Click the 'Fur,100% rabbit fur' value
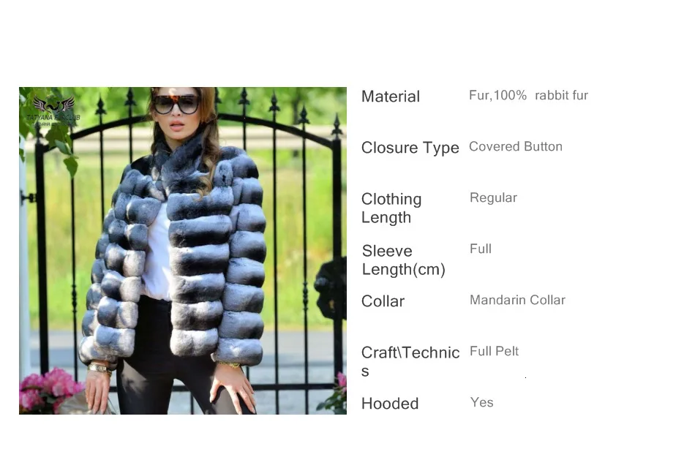The height and width of the screenshot is (468, 695). pos(528,95)
